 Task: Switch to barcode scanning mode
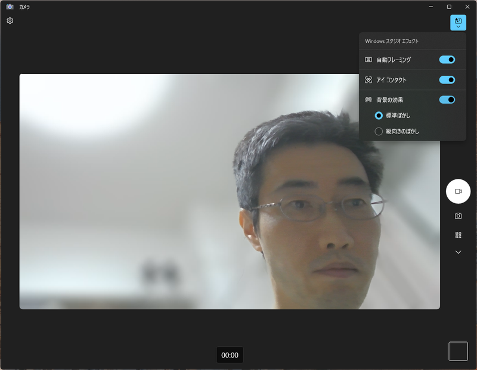[x=458, y=234]
